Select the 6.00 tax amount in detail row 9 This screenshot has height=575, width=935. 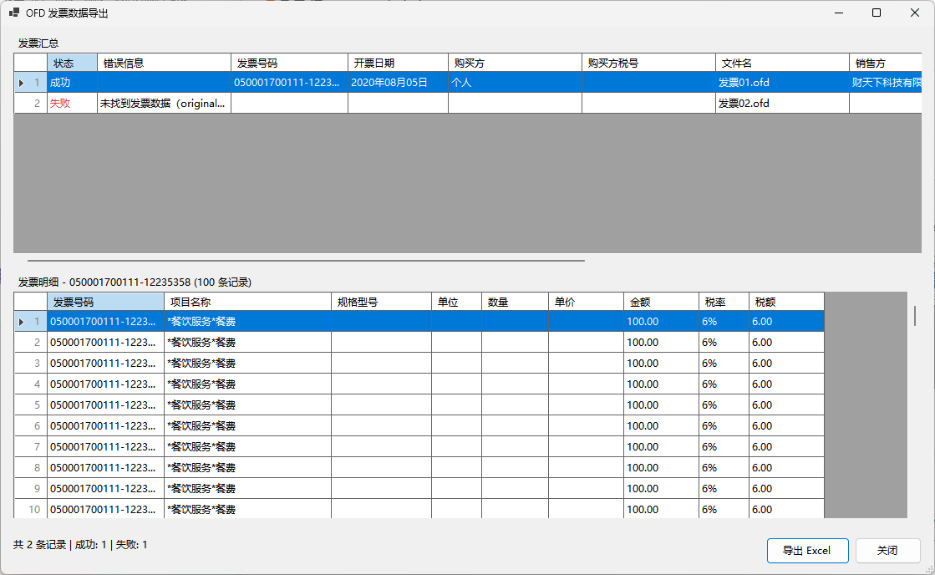click(x=786, y=489)
